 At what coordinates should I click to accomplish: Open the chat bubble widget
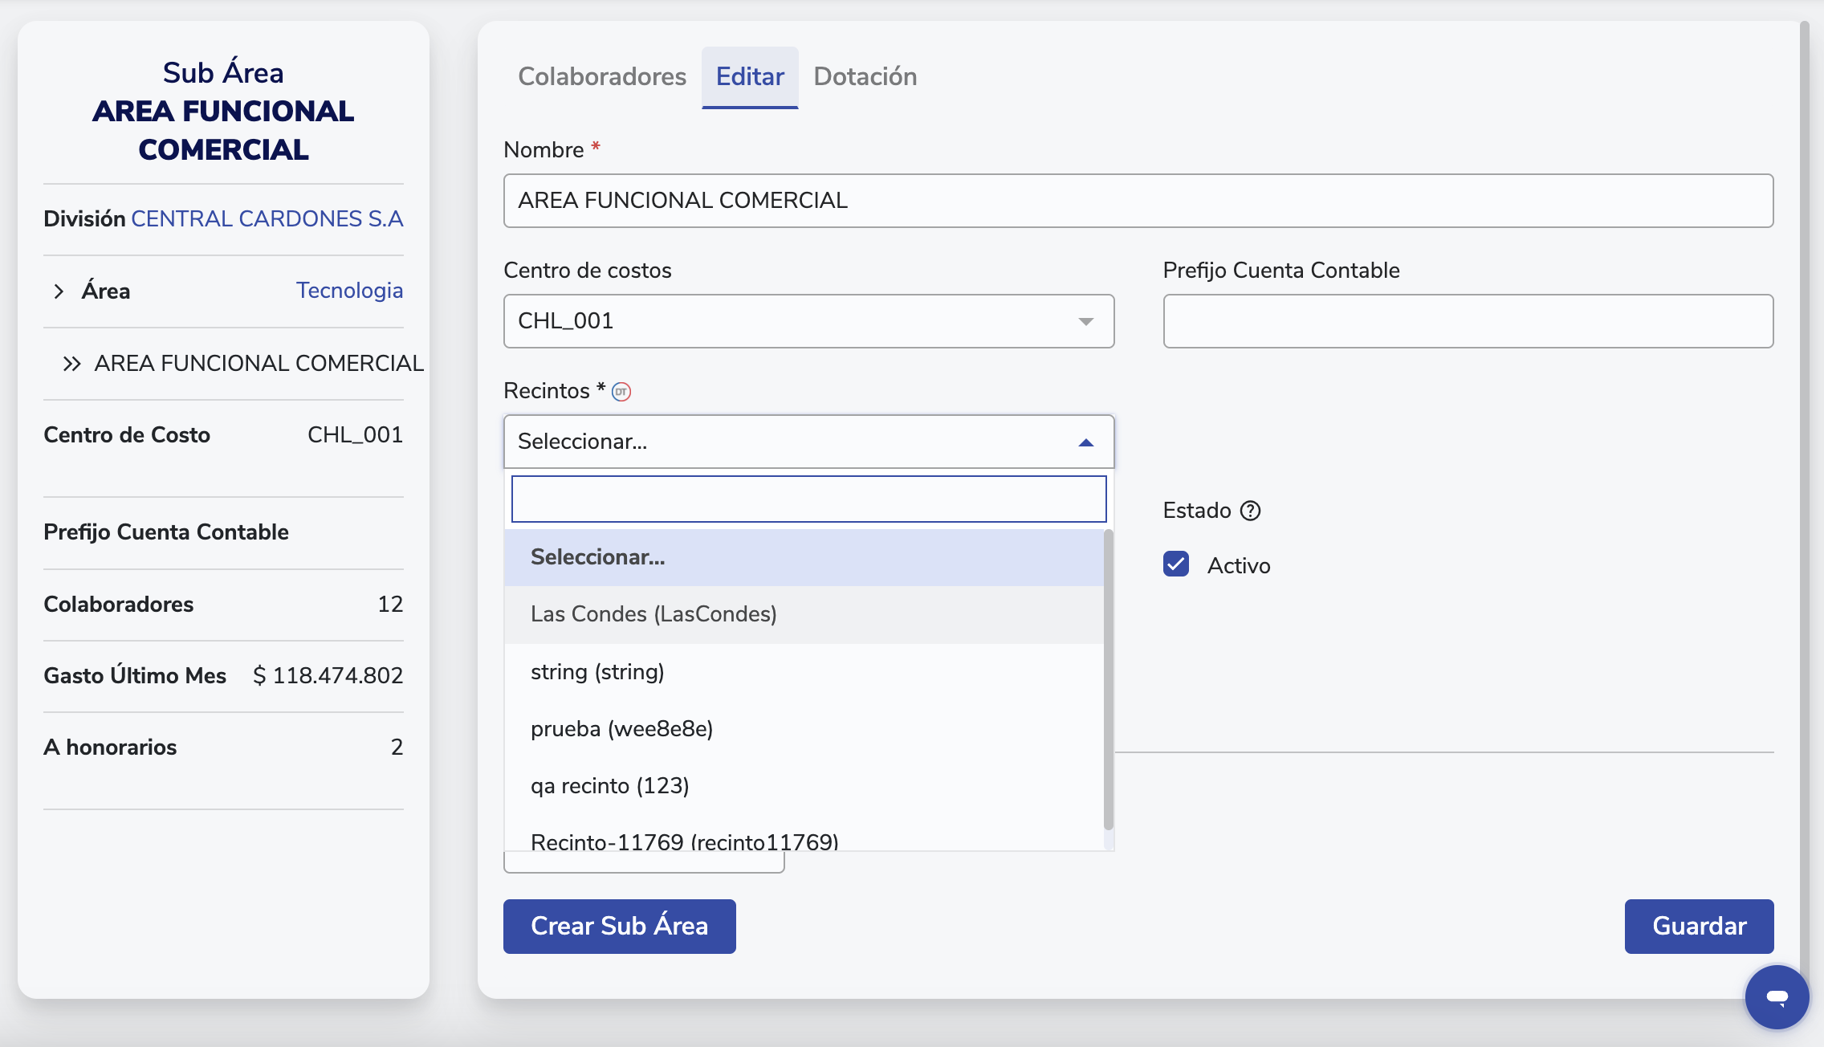click(x=1777, y=996)
